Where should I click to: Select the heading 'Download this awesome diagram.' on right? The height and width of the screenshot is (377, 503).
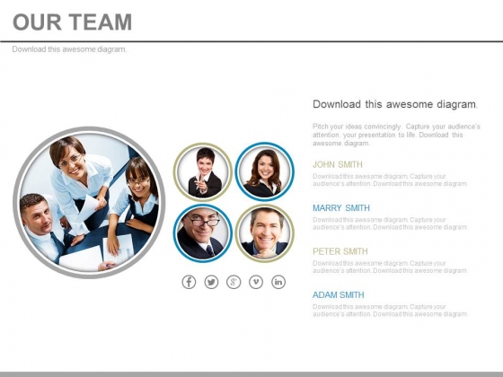tap(395, 104)
